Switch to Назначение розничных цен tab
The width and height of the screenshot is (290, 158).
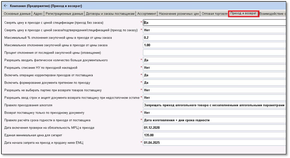coord(179,14)
